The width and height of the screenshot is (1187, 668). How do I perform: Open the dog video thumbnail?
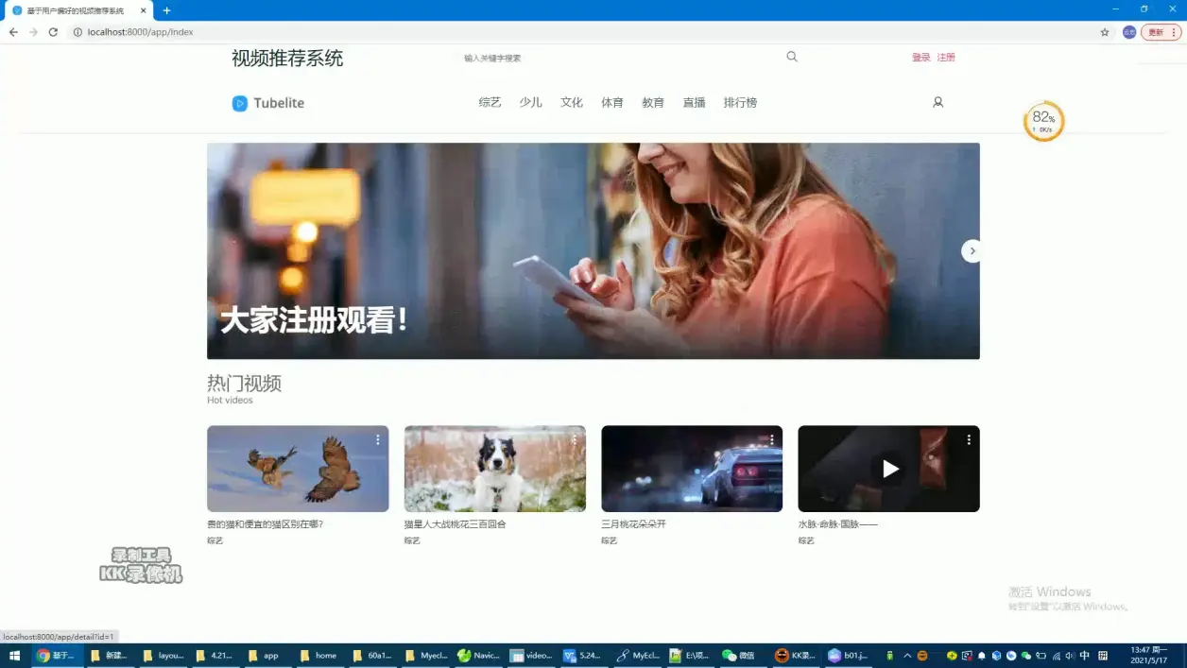point(495,469)
